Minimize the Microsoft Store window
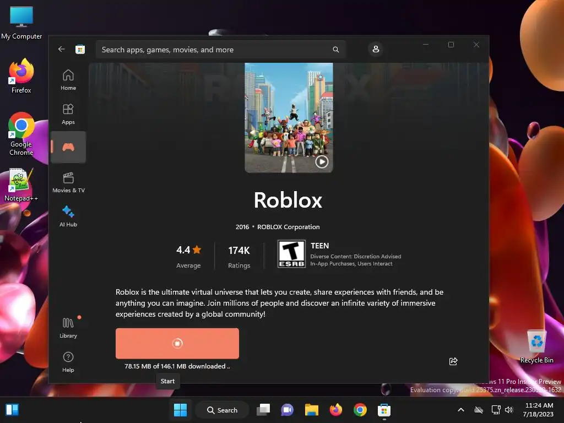564x423 pixels. click(x=426, y=45)
